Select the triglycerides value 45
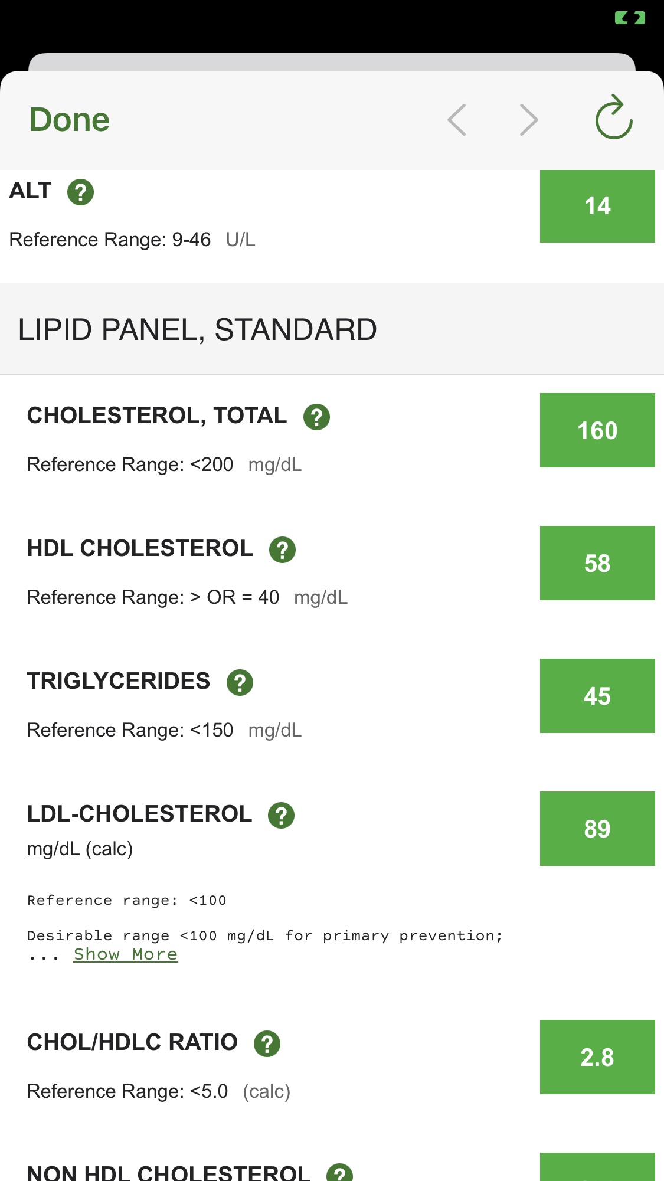Viewport: 664px width, 1181px height. (x=597, y=696)
